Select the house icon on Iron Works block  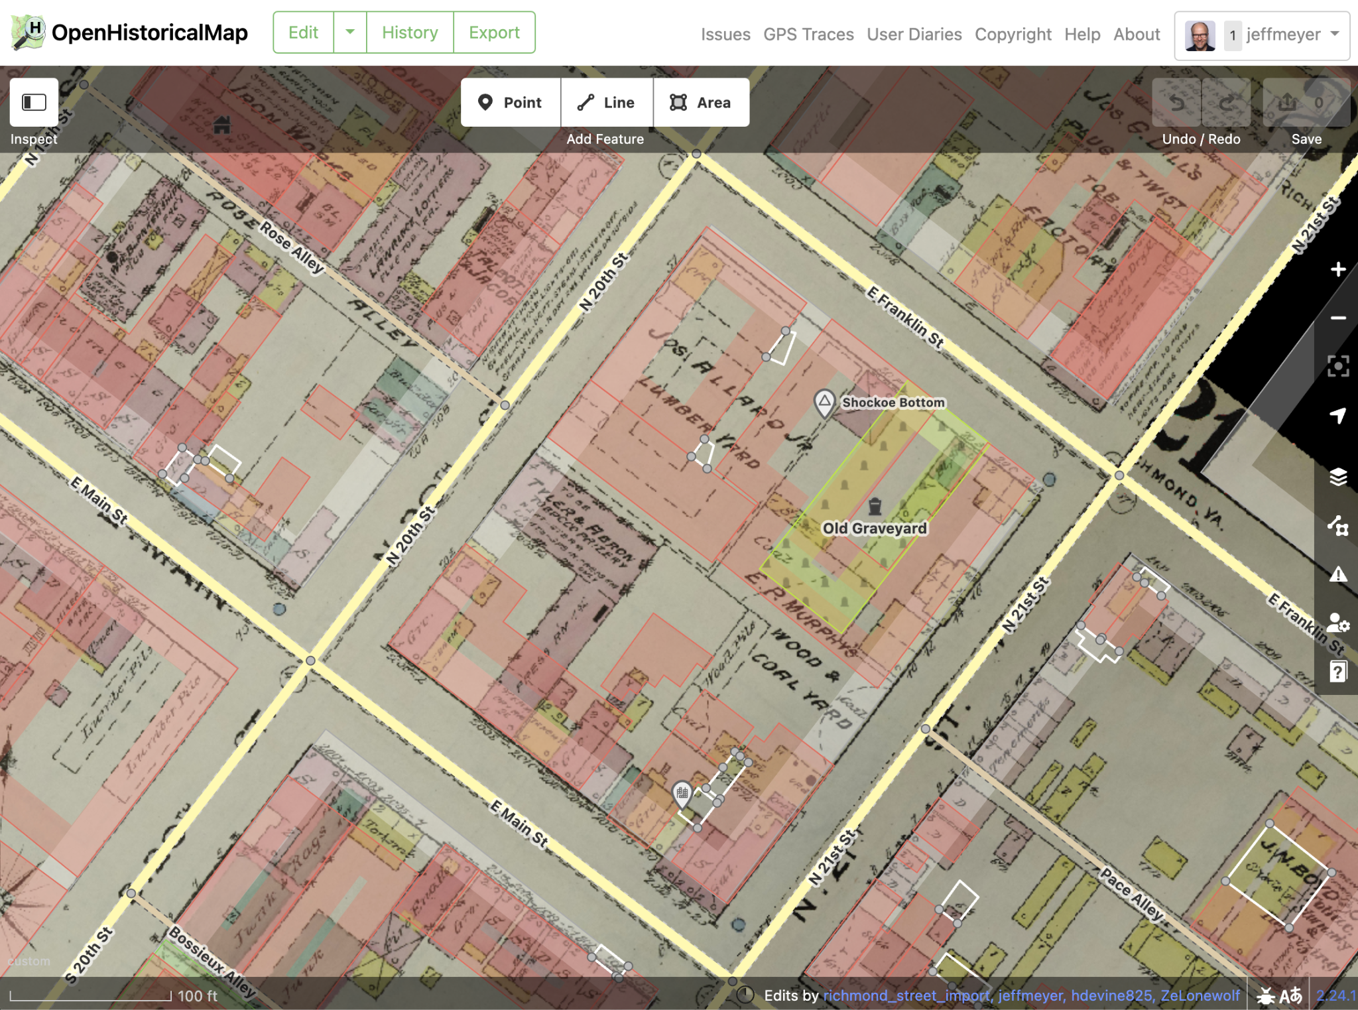pyautogui.click(x=222, y=124)
